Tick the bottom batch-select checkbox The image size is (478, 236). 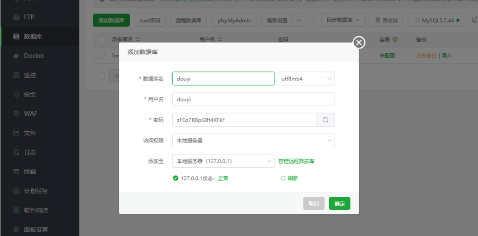(101, 76)
